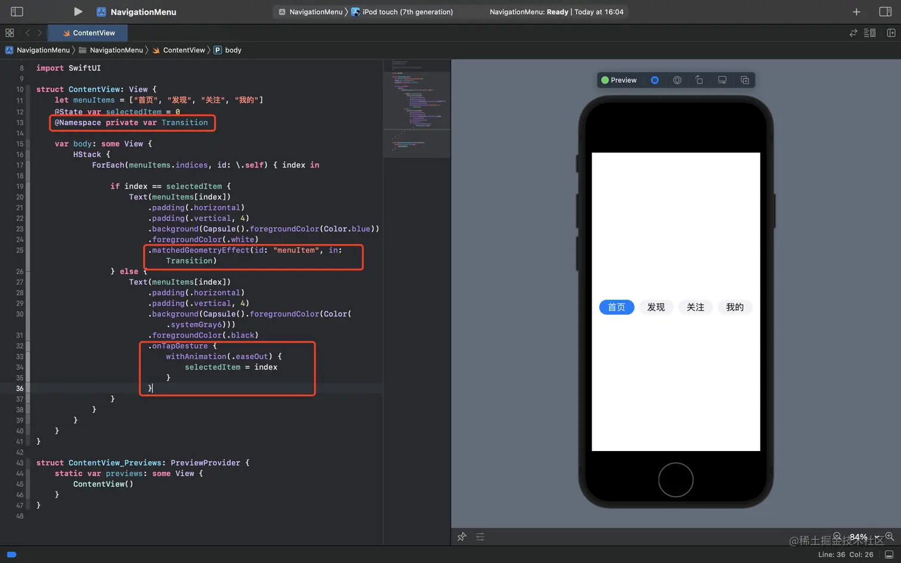
Task: Go back in editor history
Action: (27, 33)
